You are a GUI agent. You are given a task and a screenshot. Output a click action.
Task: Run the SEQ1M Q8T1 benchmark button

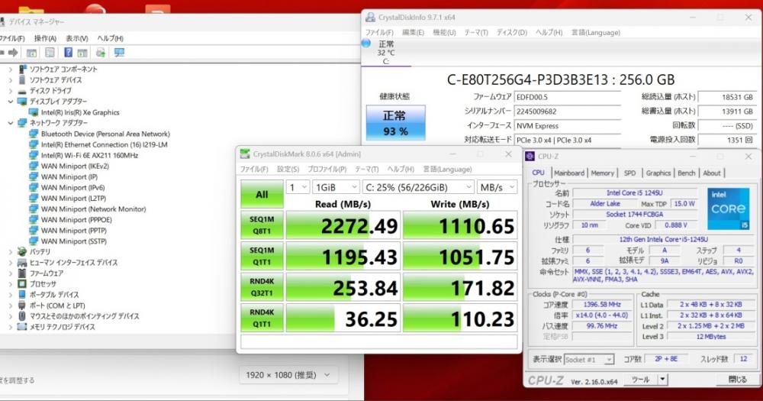click(x=262, y=225)
